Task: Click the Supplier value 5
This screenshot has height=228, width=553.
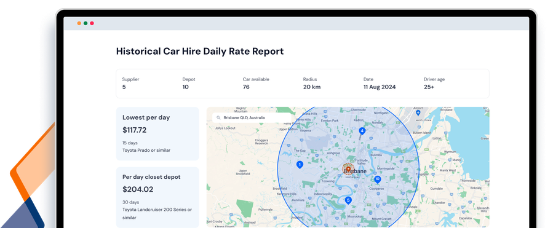Action: tap(124, 87)
